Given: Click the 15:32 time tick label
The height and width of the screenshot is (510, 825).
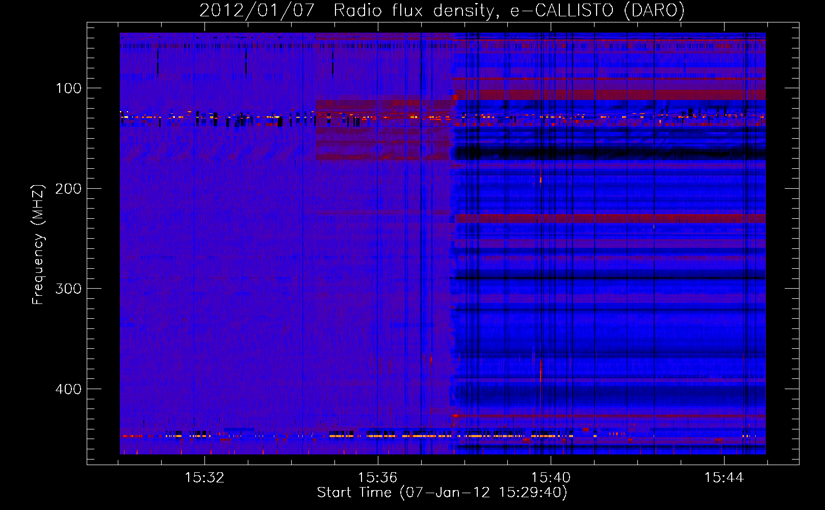Looking at the screenshot, I should pos(204,477).
